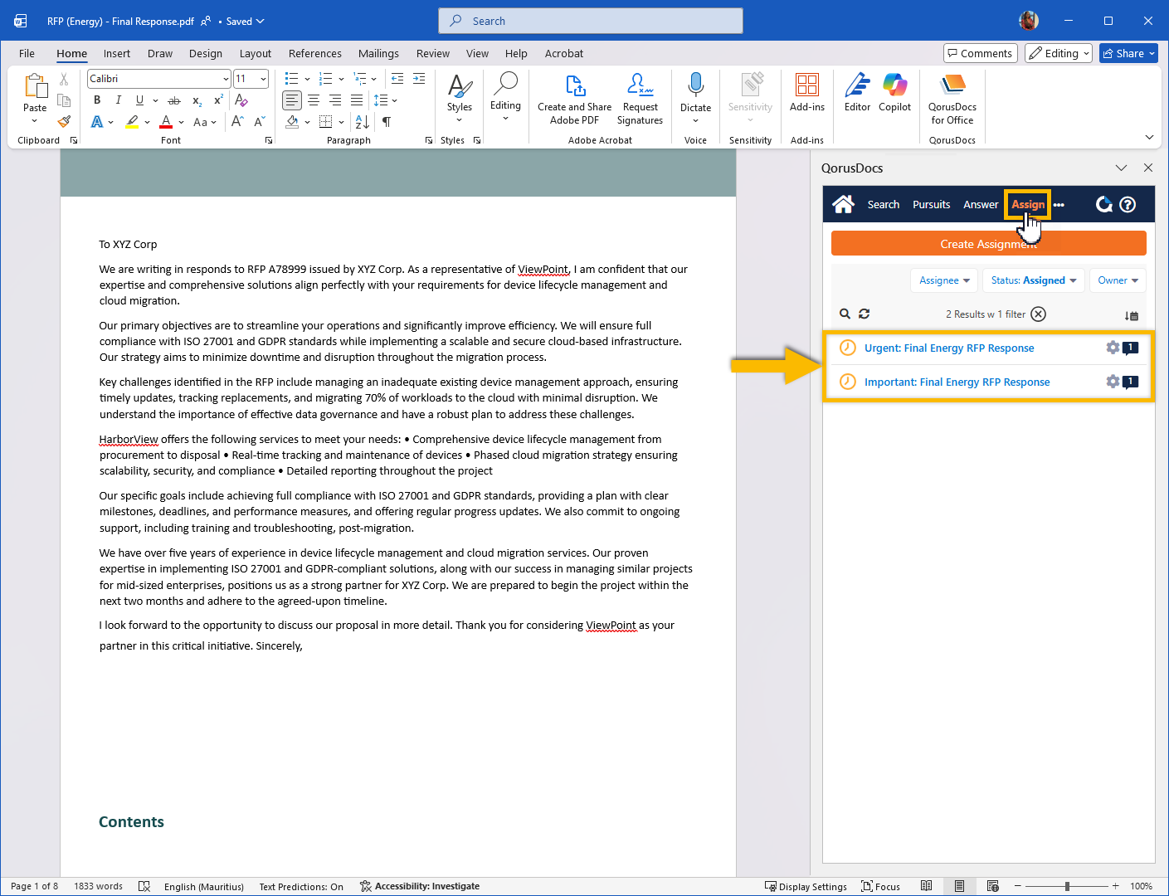Open settings gear for Urgent assignment
1169x896 pixels.
[x=1113, y=348]
